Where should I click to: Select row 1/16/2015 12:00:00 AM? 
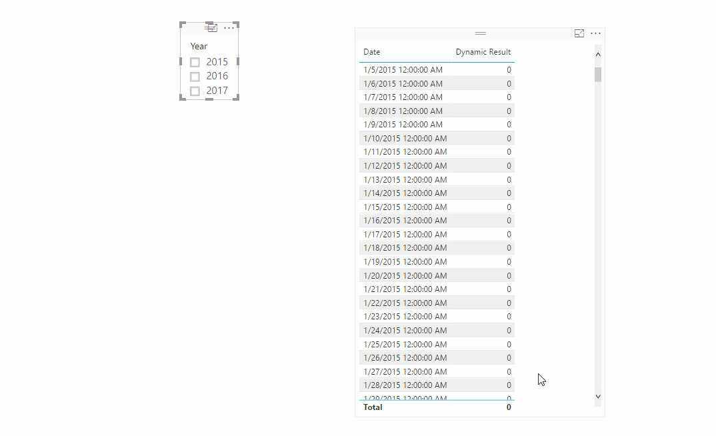(437, 221)
